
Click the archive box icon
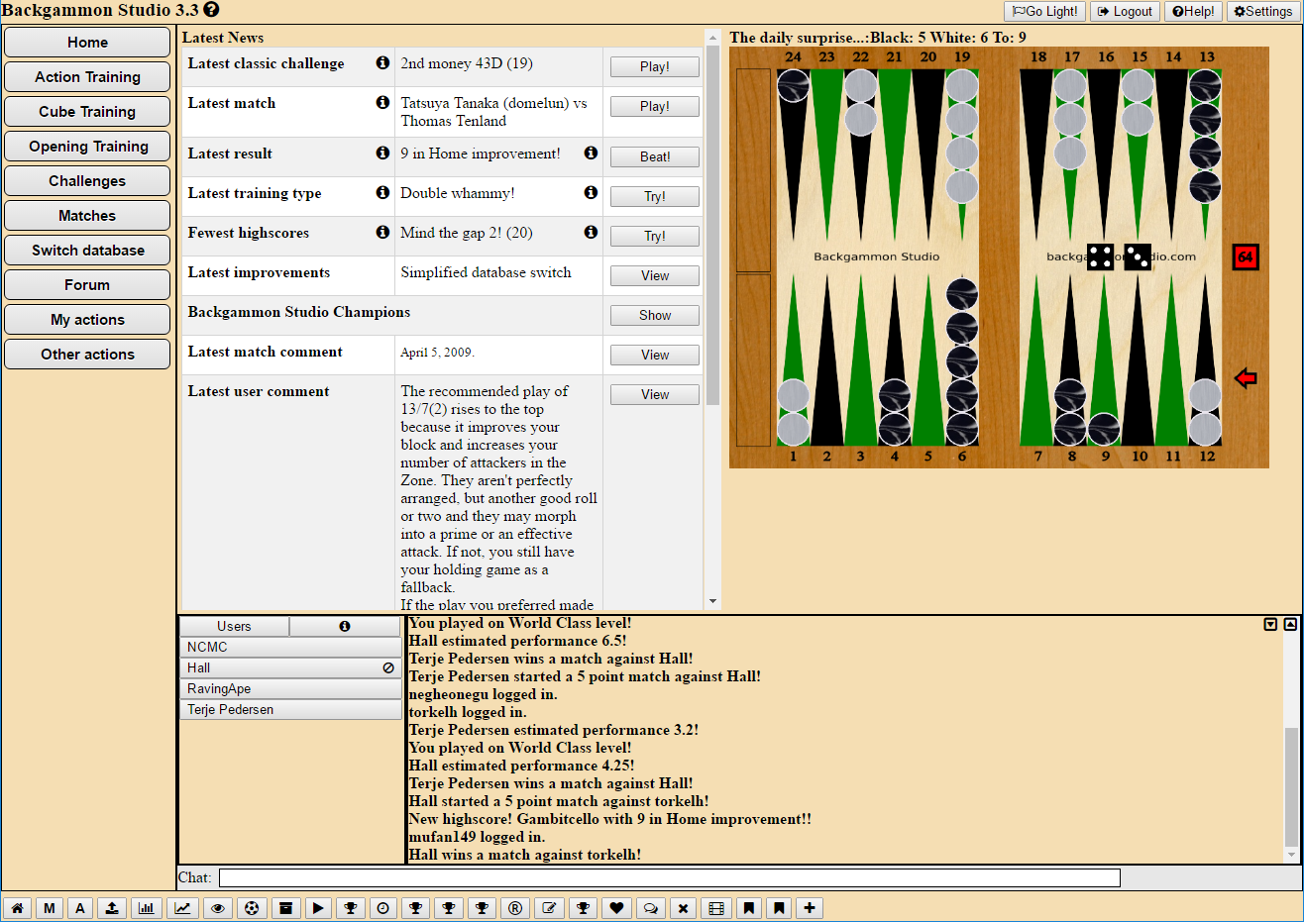point(285,907)
